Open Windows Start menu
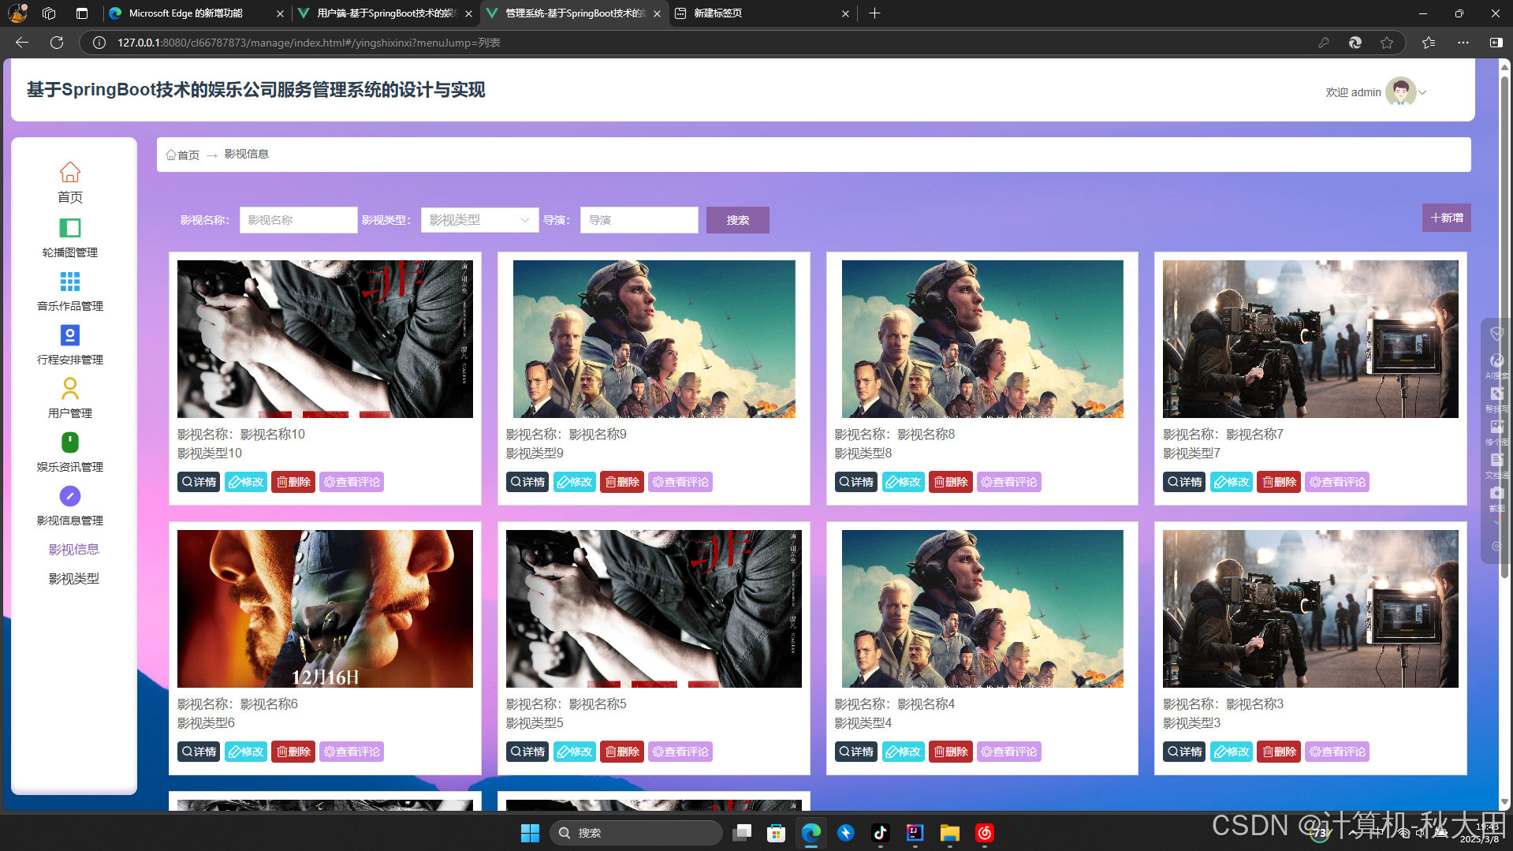The height and width of the screenshot is (851, 1513). [530, 833]
